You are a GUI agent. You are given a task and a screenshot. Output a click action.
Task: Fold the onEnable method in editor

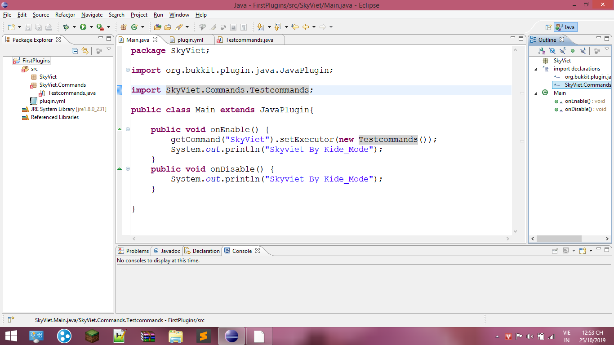(128, 129)
